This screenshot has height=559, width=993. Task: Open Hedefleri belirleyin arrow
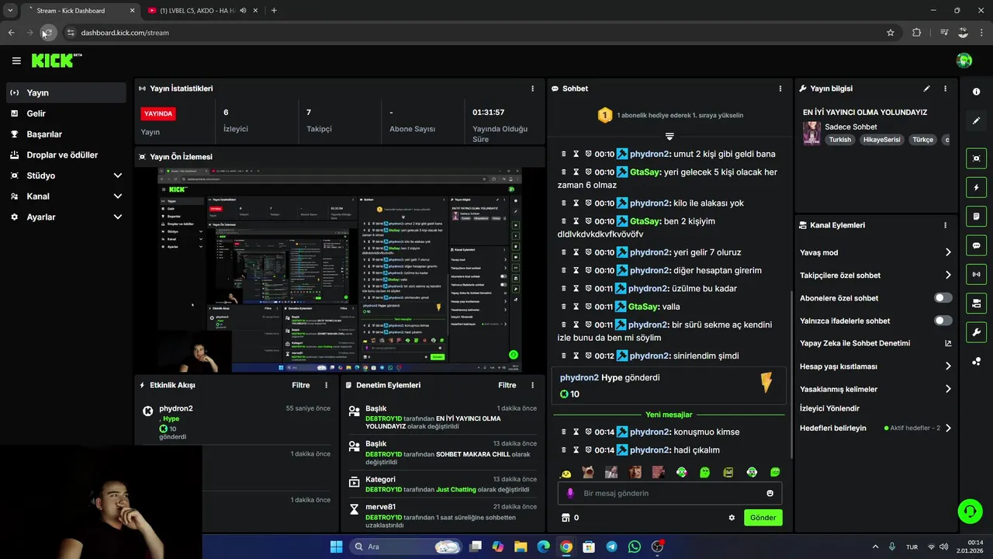[948, 428]
